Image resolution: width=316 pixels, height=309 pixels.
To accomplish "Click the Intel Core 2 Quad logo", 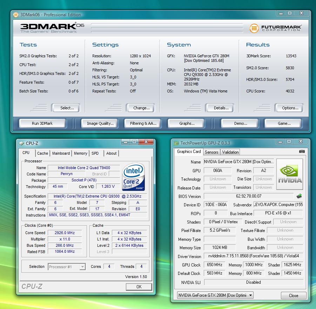I will coord(133,177).
